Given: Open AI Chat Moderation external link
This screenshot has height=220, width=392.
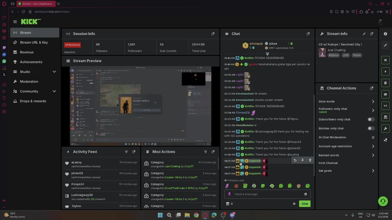Looking at the screenshot, I should 373,137.
